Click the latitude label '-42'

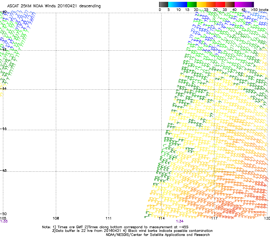click(3, 49)
